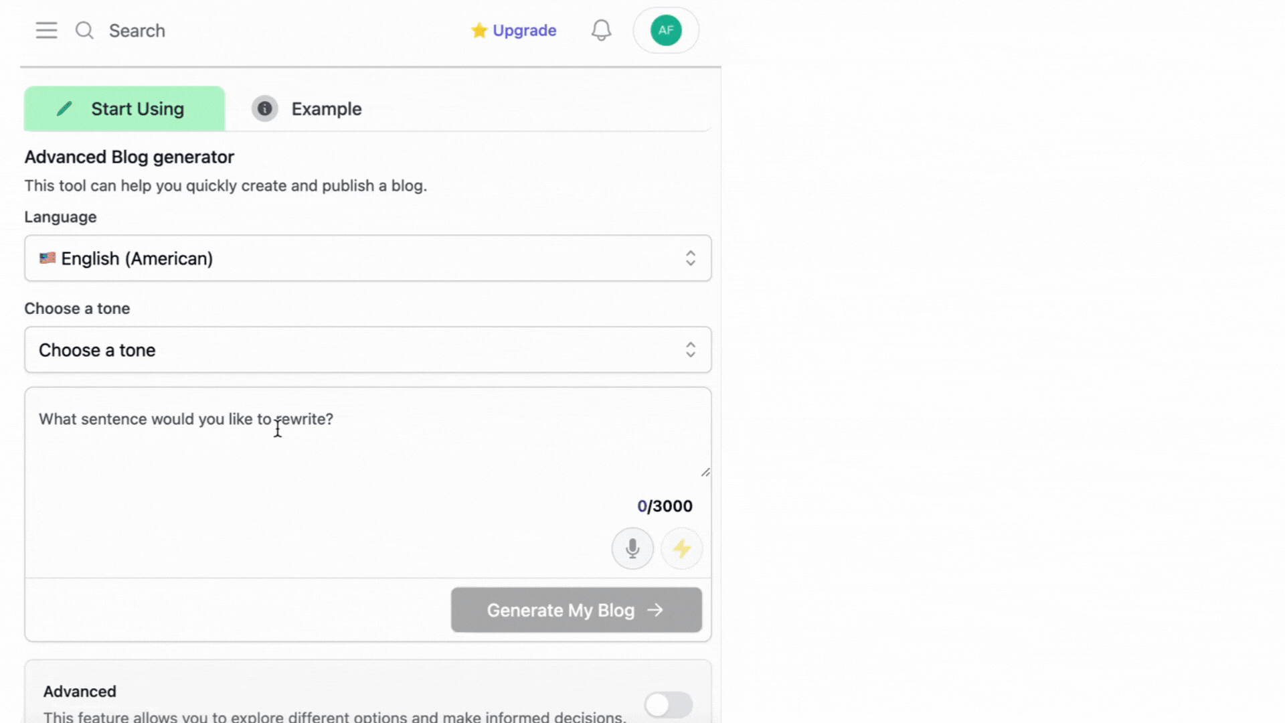Click the lightning bolt icon
Image resolution: width=1285 pixels, height=723 pixels.
[x=681, y=549]
